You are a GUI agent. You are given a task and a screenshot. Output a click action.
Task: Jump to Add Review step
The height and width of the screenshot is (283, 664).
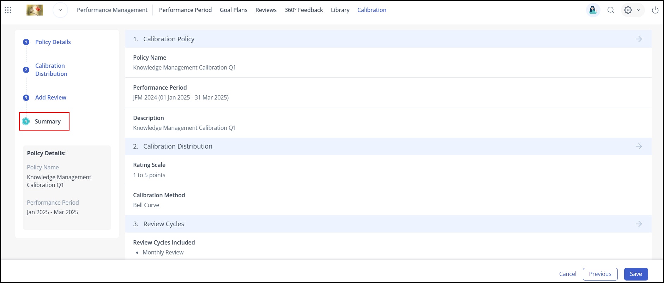51,98
